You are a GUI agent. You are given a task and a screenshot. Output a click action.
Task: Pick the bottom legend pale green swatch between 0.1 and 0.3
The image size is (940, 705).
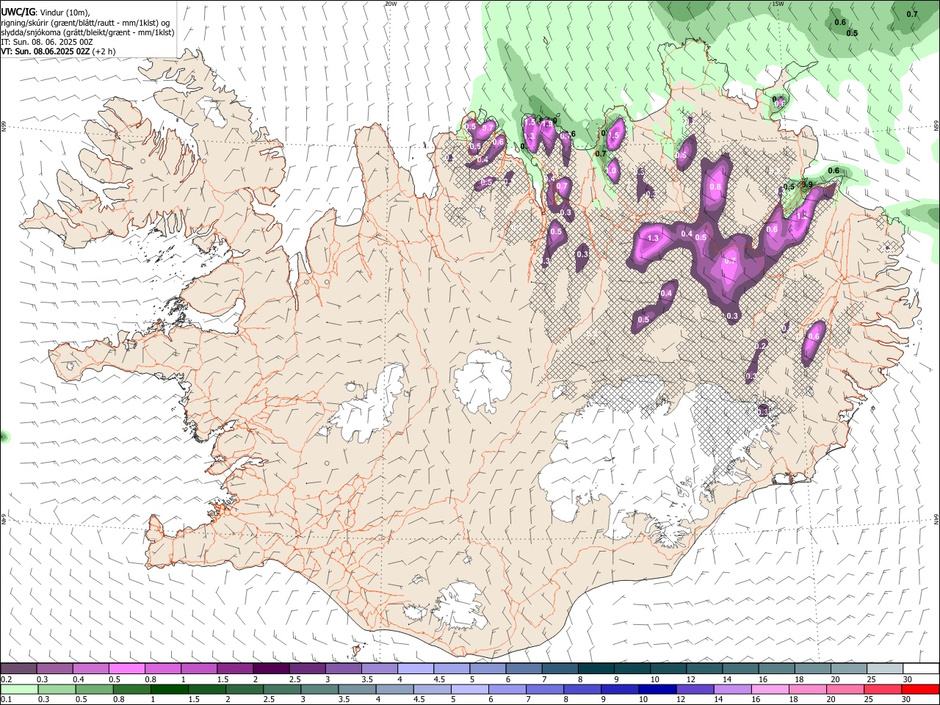pyautogui.click(x=20, y=689)
